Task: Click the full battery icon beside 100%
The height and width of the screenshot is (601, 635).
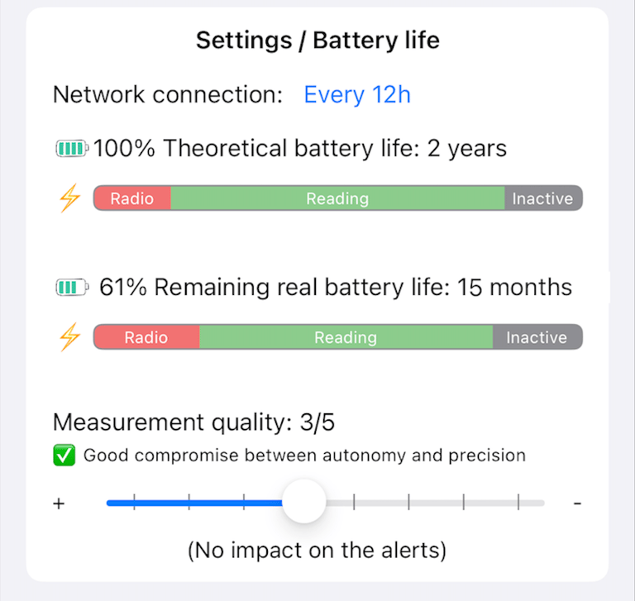Action: click(x=72, y=148)
